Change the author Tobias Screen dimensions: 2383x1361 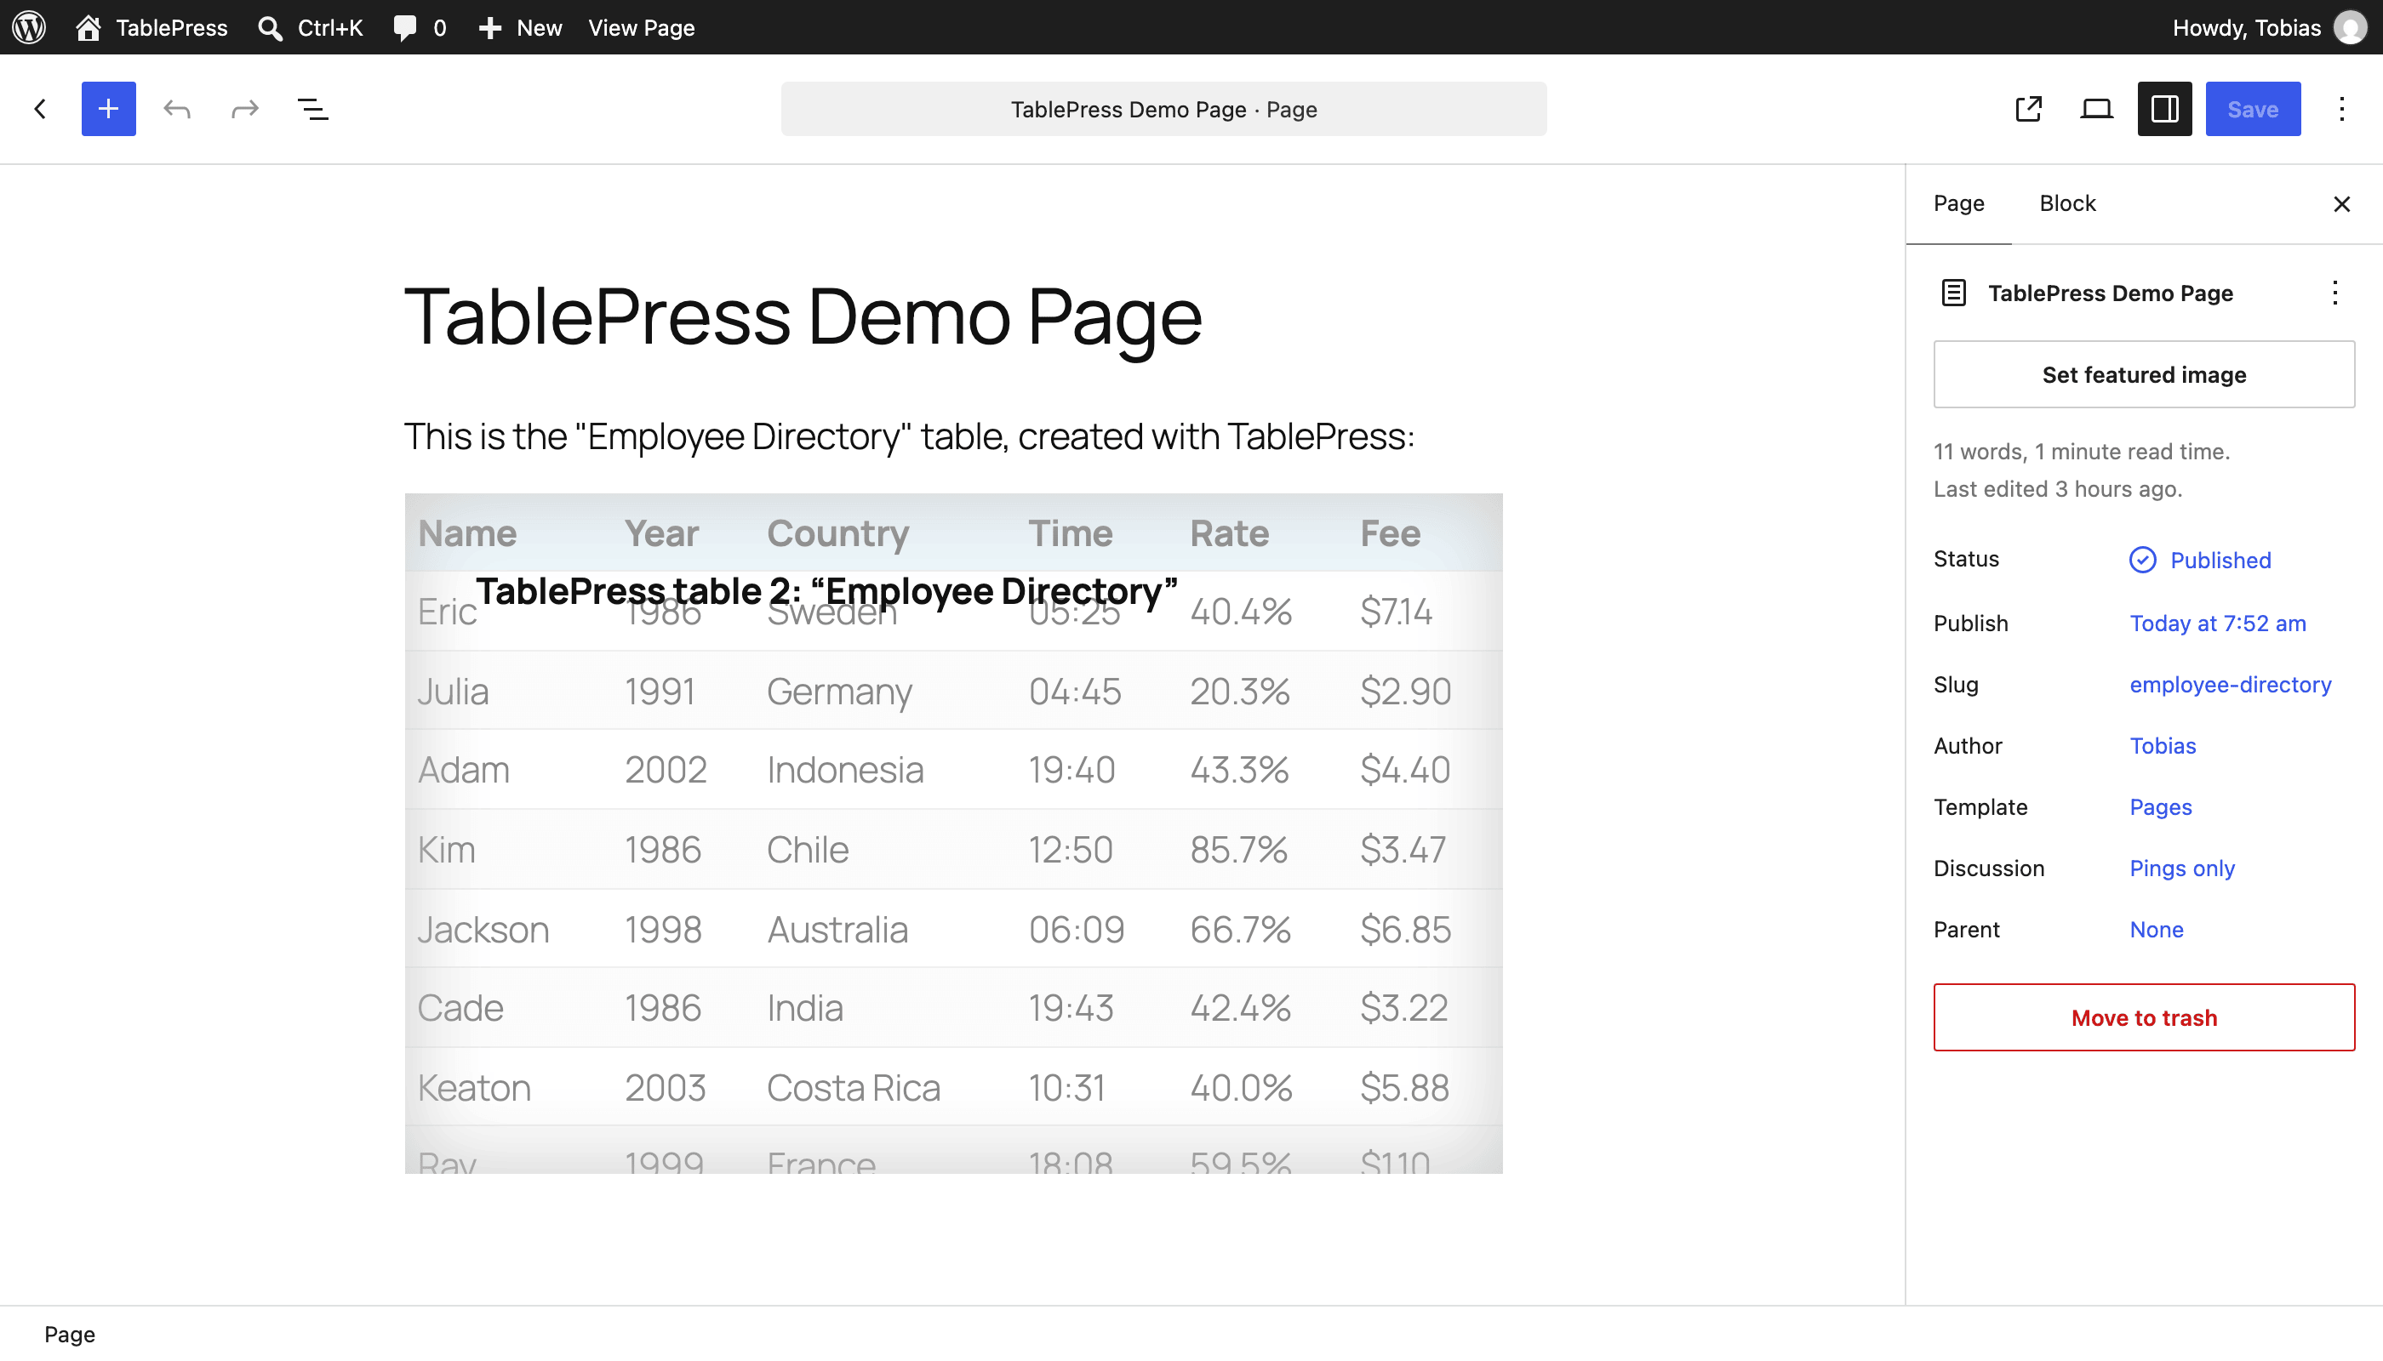pyautogui.click(x=2163, y=745)
